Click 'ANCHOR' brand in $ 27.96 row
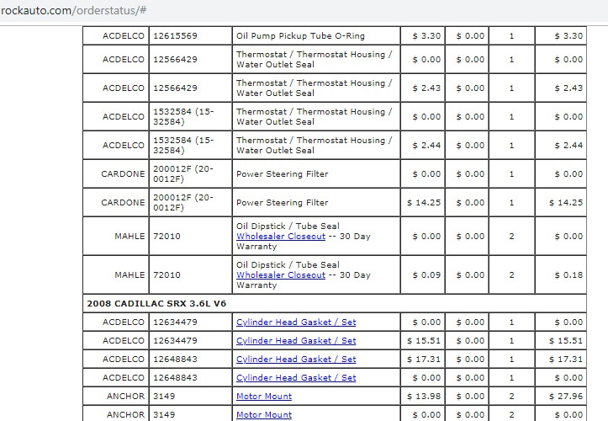 click(x=125, y=396)
